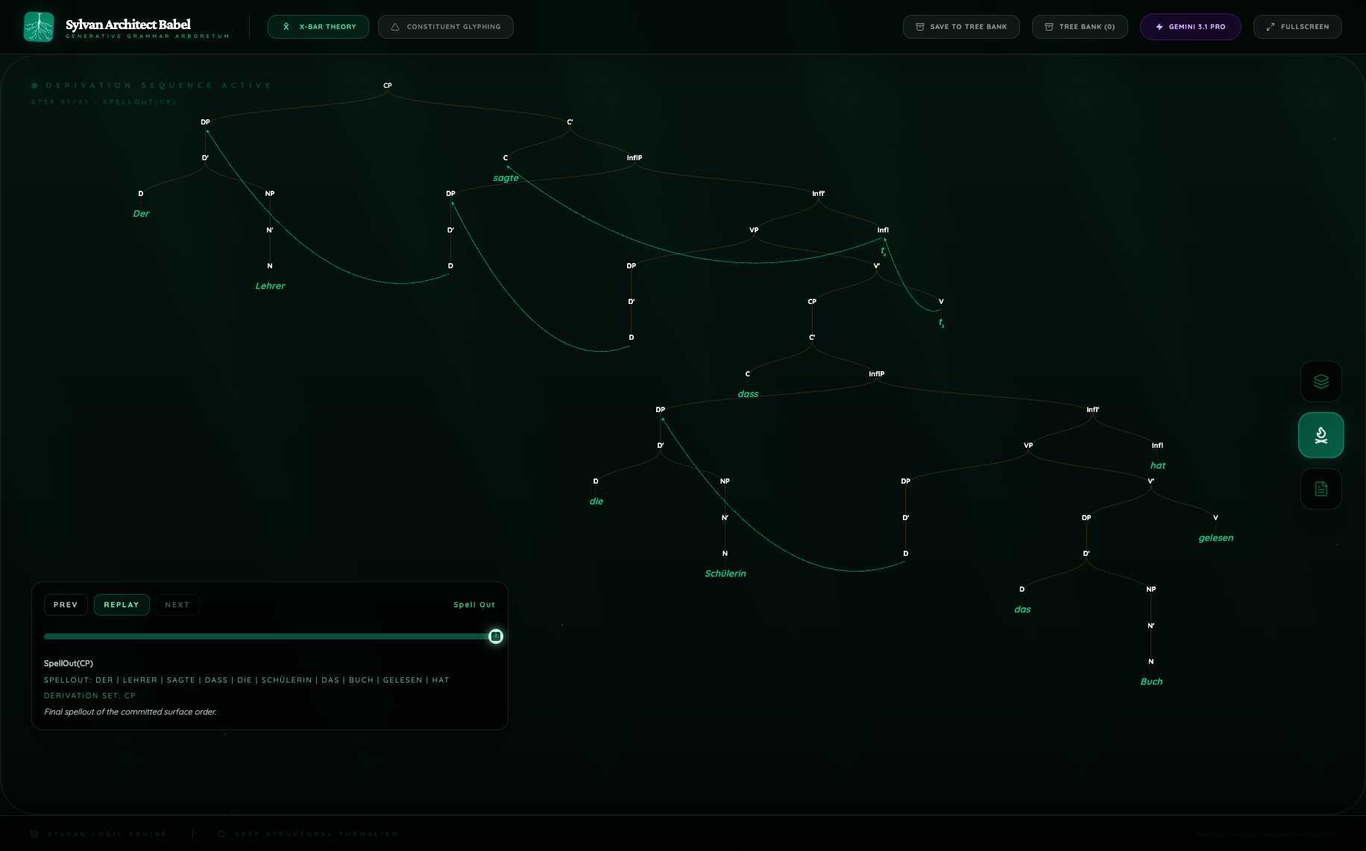The height and width of the screenshot is (851, 1366).
Task: Click the expand-arrows Fullscreen icon
Action: pyautogui.click(x=1270, y=26)
